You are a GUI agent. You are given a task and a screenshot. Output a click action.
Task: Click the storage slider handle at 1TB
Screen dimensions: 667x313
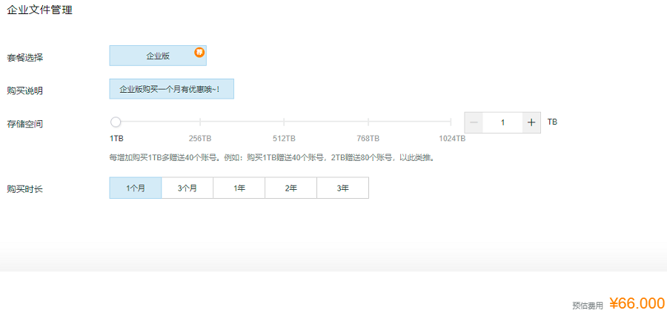[x=116, y=122]
